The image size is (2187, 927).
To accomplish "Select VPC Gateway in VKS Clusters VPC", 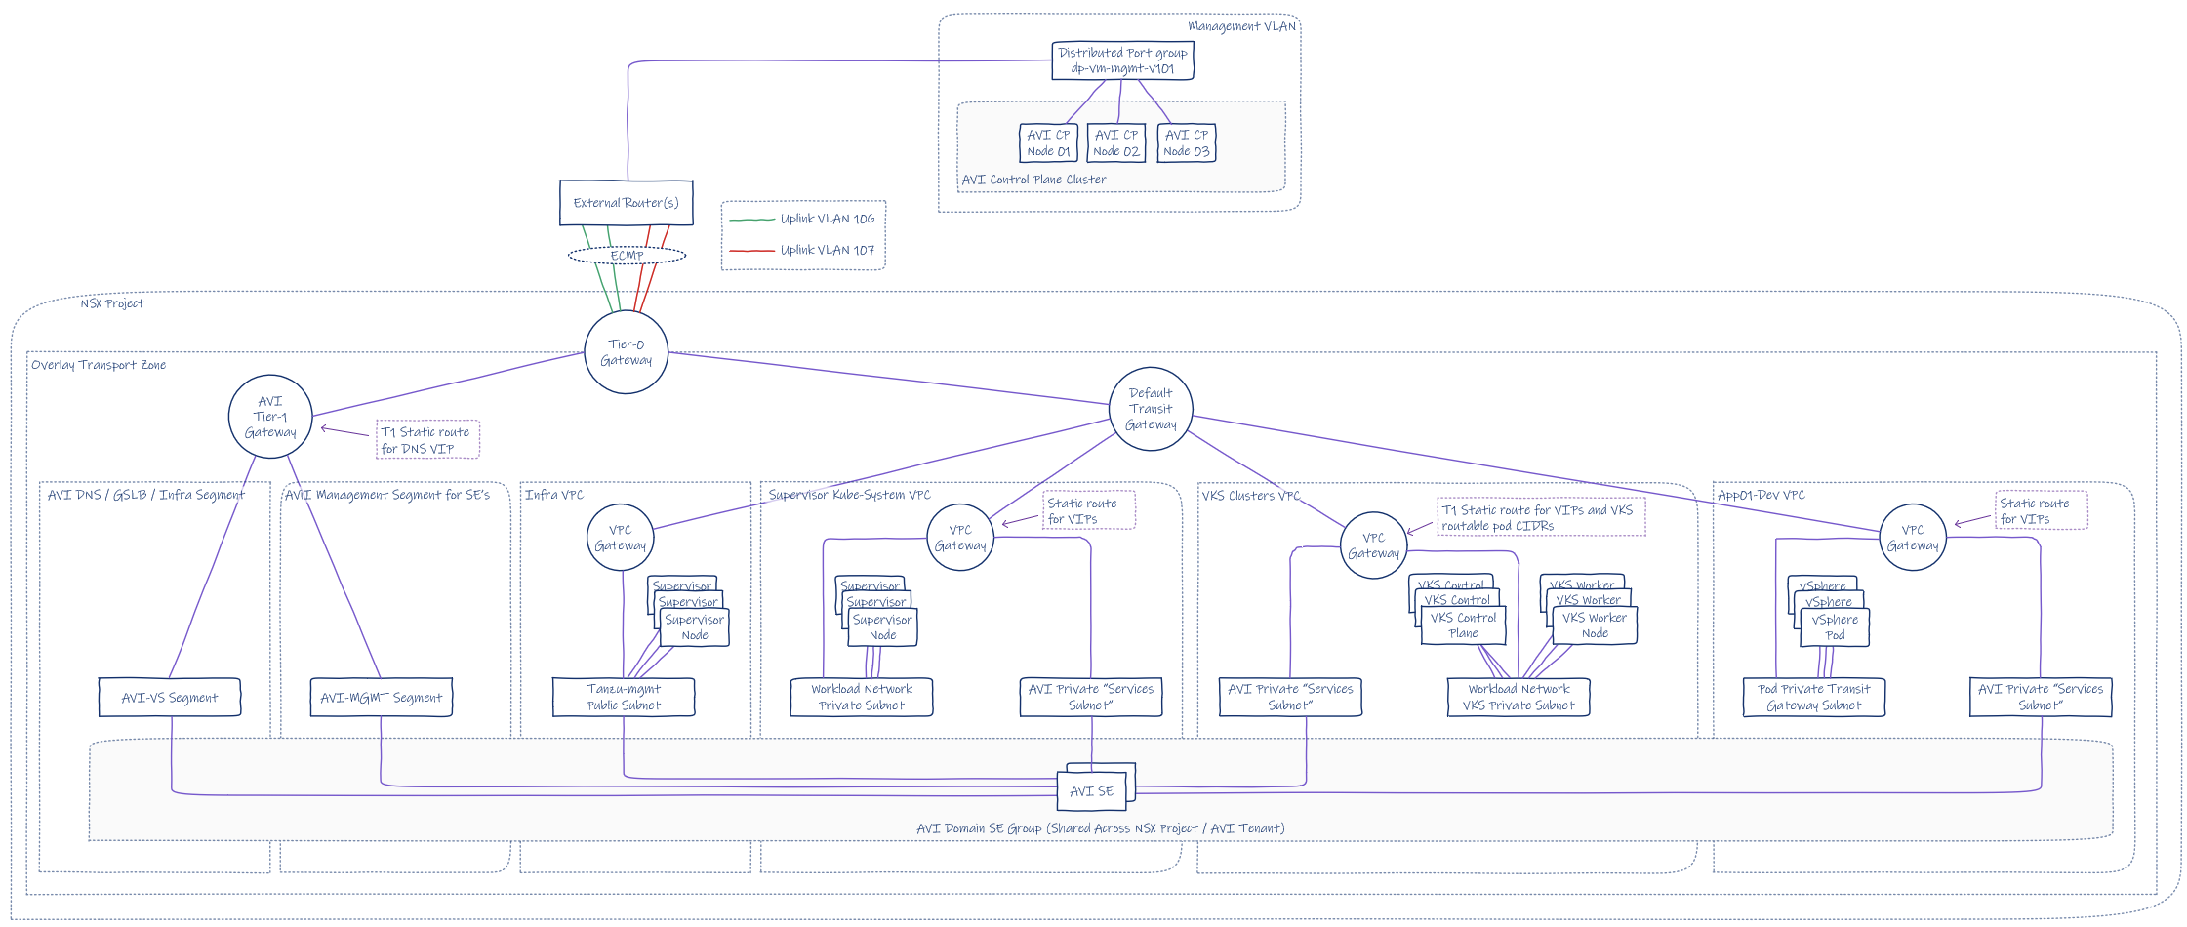I will pyautogui.click(x=1373, y=545).
